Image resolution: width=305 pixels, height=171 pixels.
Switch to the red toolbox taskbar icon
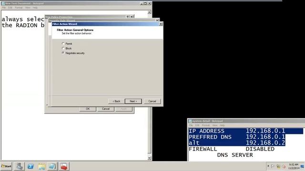click(64, 166)
